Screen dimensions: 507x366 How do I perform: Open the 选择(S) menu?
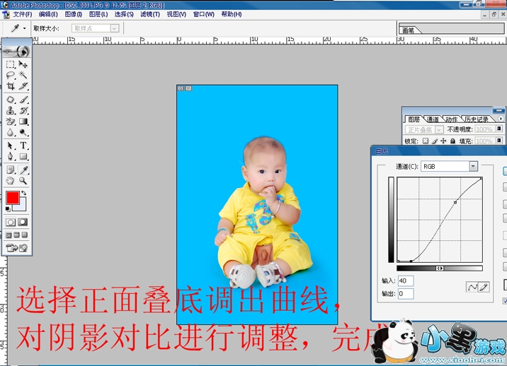(124, 14)
